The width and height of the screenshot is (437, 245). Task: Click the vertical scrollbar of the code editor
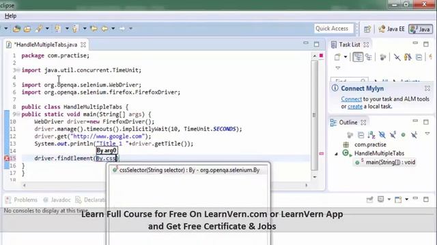point(314,115)
